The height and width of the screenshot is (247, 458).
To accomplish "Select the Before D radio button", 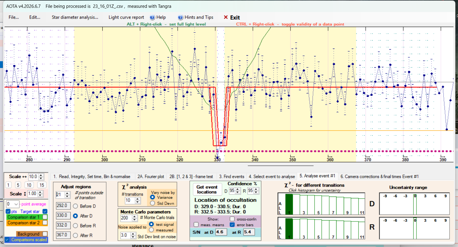I will coord(75,206).
